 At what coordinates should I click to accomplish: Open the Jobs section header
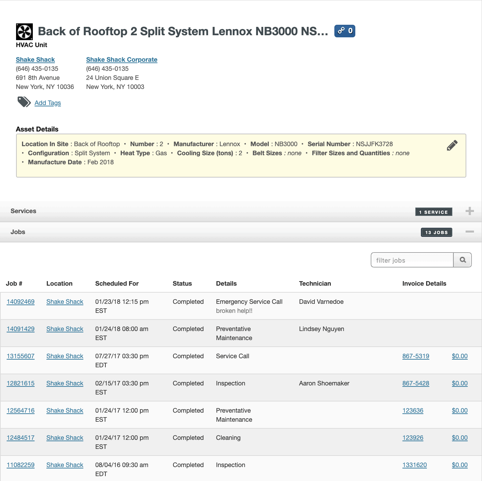pyautogui.click(x=241, y=232)
